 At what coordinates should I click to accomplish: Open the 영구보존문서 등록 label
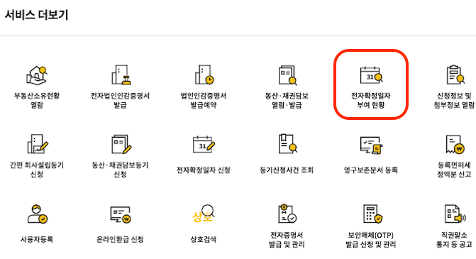371,170
